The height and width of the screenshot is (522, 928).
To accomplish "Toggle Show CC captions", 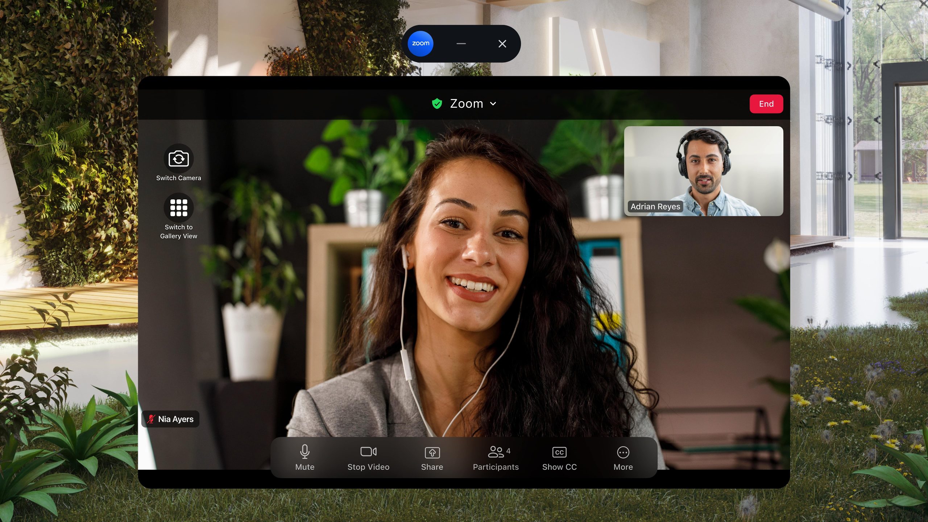I will [559, 457].
